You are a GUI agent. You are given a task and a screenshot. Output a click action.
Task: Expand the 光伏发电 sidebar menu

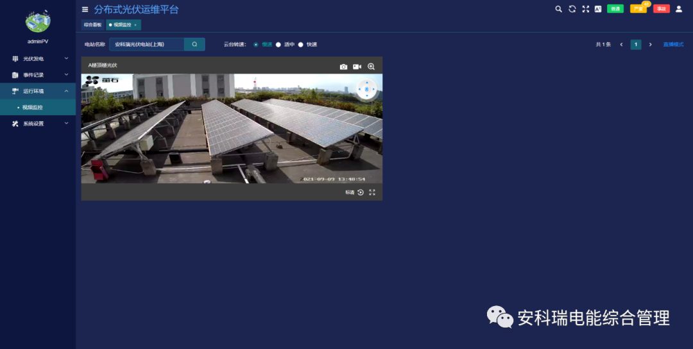(38, 59)
